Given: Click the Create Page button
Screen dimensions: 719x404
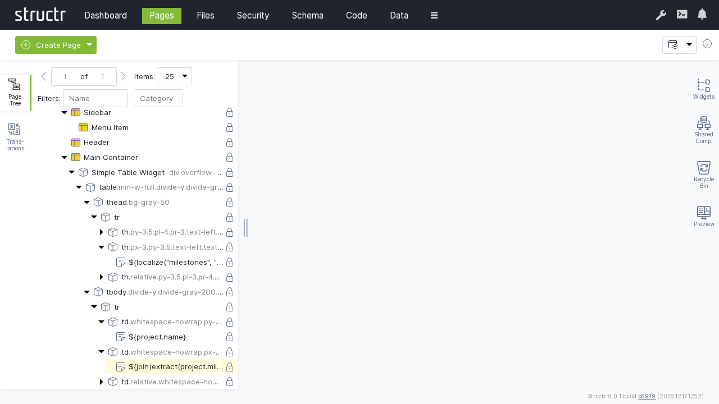Looking at the screenshot, I should (x=51, y=45).
